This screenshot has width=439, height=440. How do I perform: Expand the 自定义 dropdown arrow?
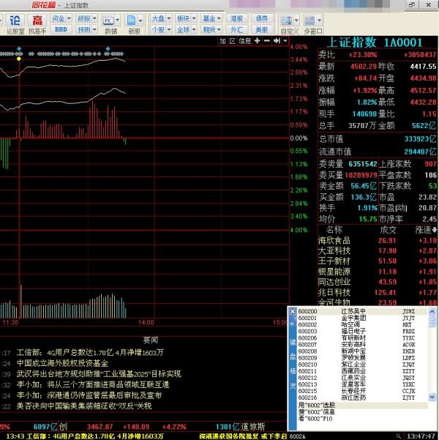click(296, 20)
